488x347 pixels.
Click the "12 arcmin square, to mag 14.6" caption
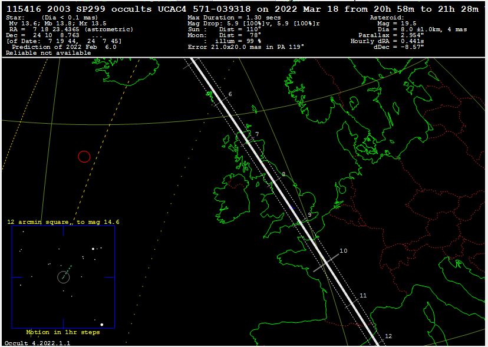[x=63, y=222]
